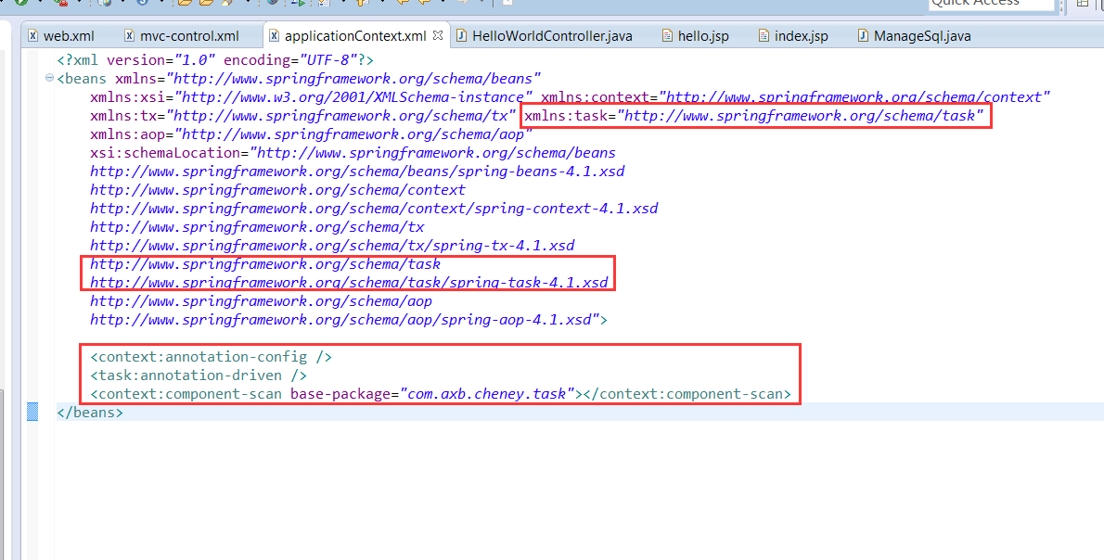This screenshot has height=560, width=1104.
Task: Click the closing </beans> tag
Action: (x=90, y=413)
